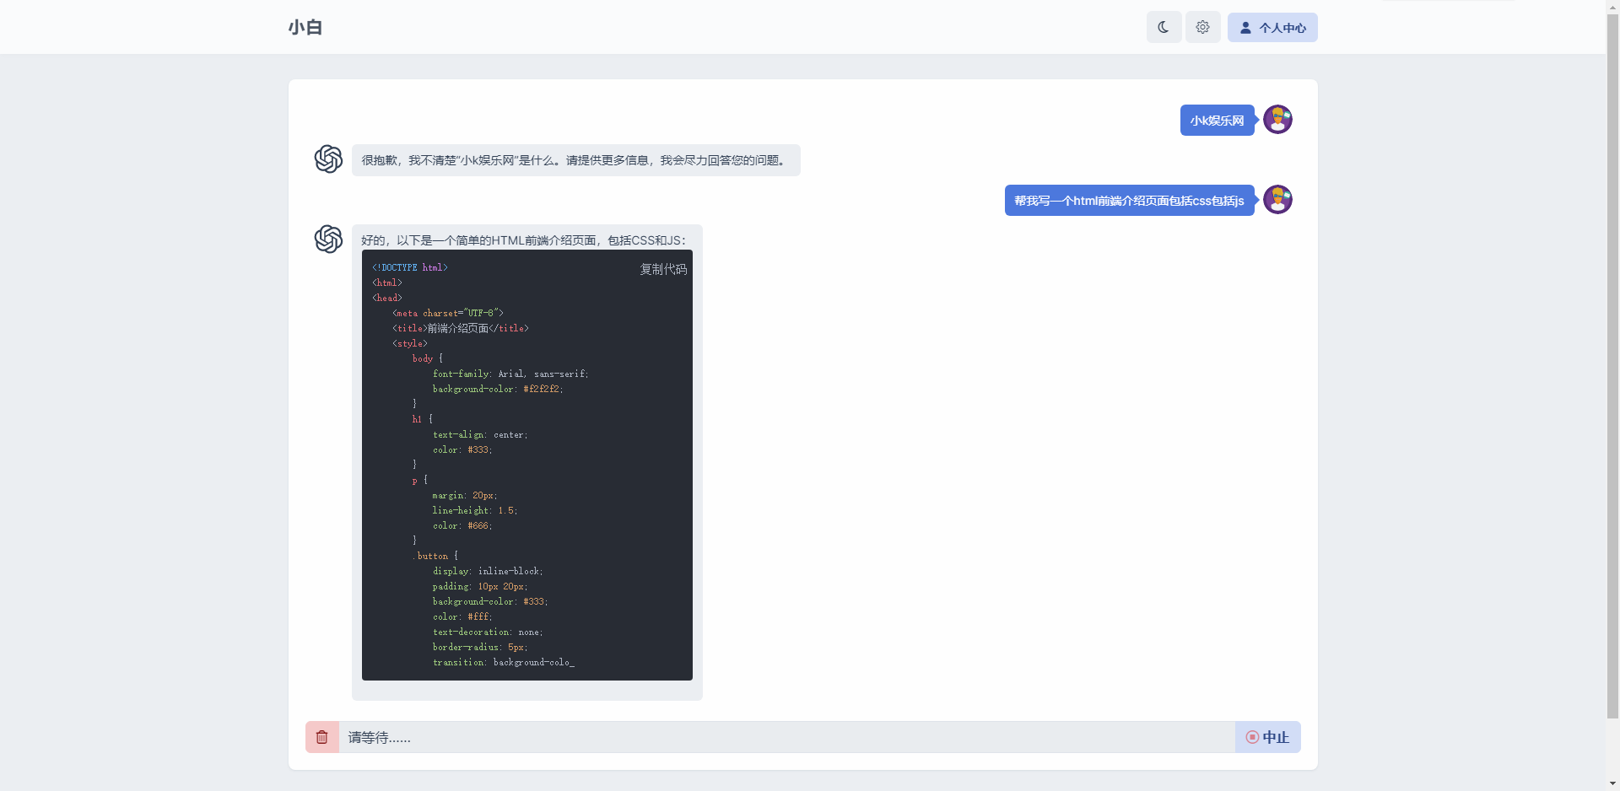Select the 帮我写一个html前端介绍页面 message bubble

pos(1128,201)
